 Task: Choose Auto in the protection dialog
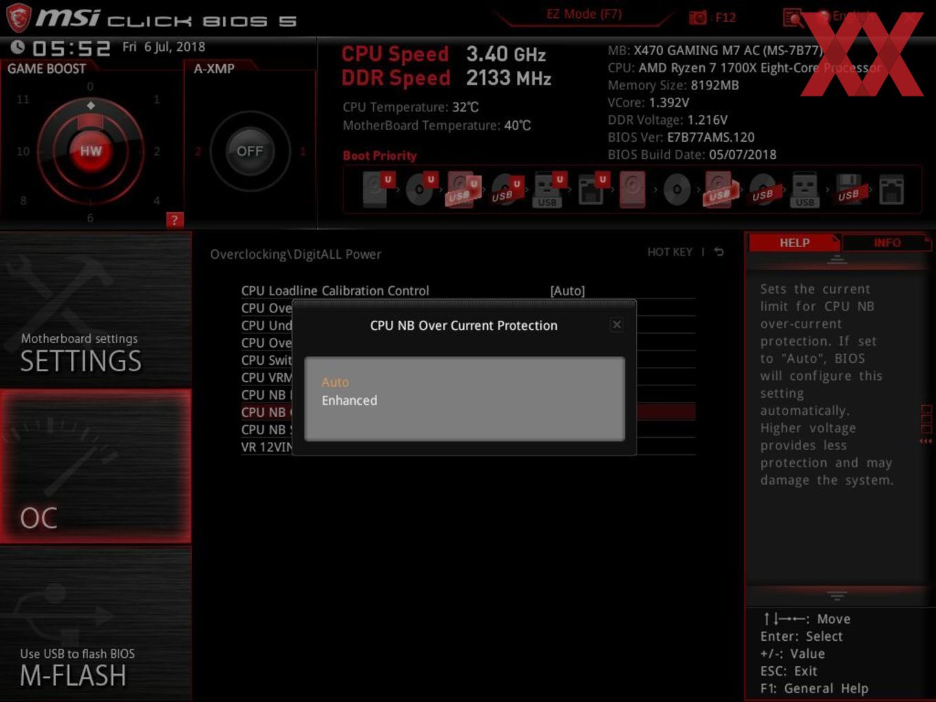335,382
